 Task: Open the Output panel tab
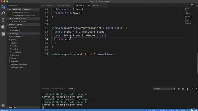tap(45, 89)
